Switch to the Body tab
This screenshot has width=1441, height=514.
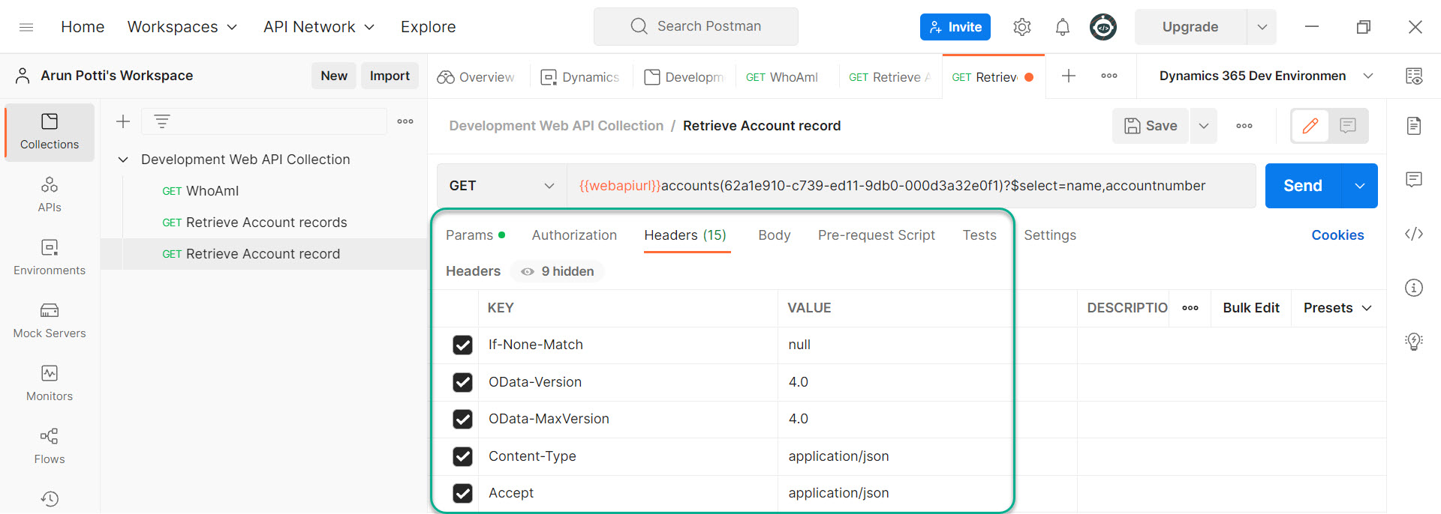pos(774,235)
